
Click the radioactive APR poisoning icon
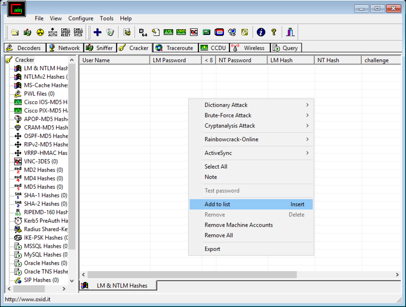[40, 32]
